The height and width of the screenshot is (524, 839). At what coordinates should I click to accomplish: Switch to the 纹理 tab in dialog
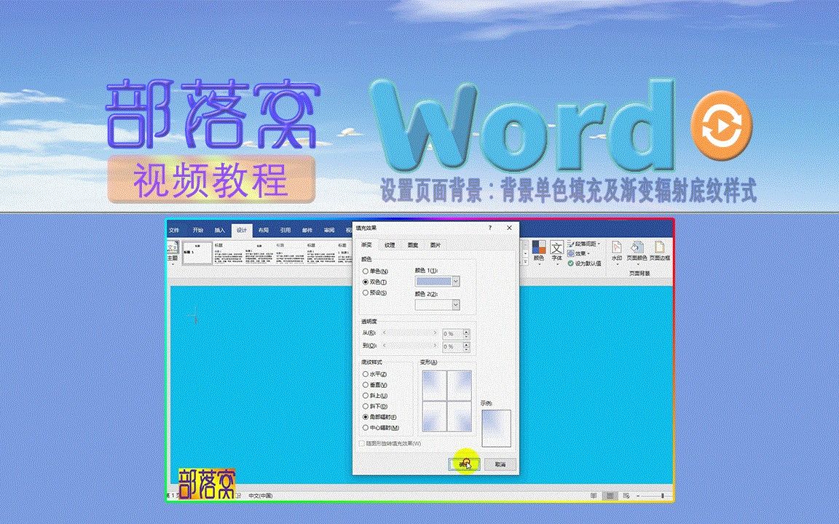click(x=390, y=245)
